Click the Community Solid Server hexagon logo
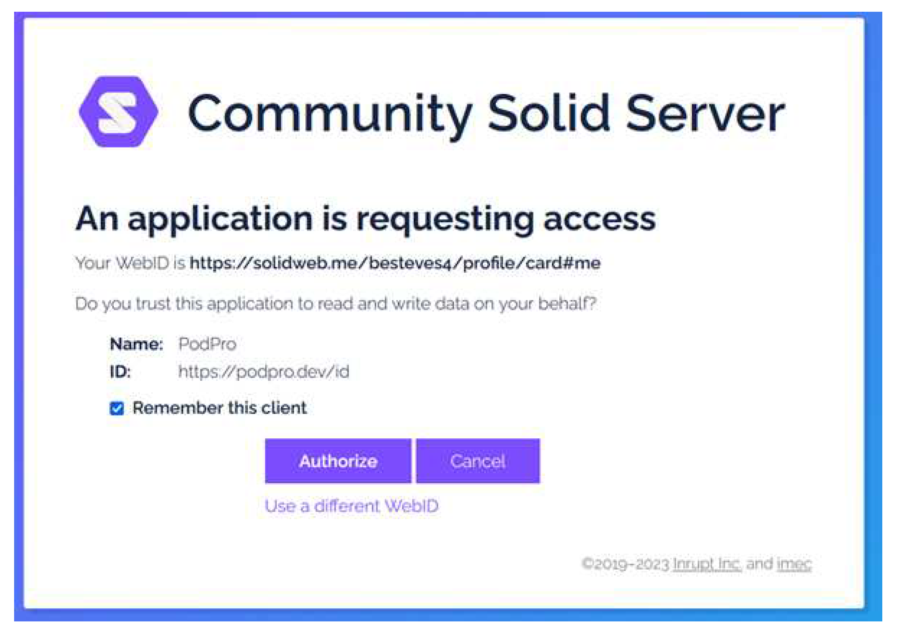 pyautogui.click(x=118, y=112)
